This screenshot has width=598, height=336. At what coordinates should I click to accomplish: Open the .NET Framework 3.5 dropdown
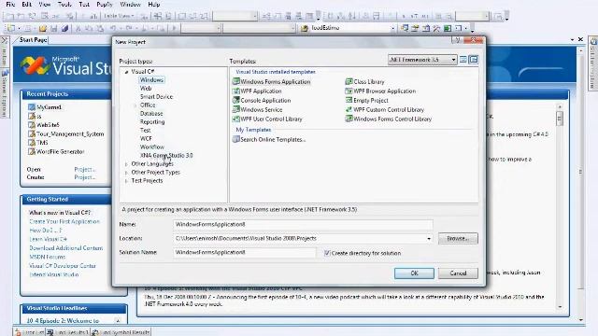pyautogui.click(x=422, y=60)
